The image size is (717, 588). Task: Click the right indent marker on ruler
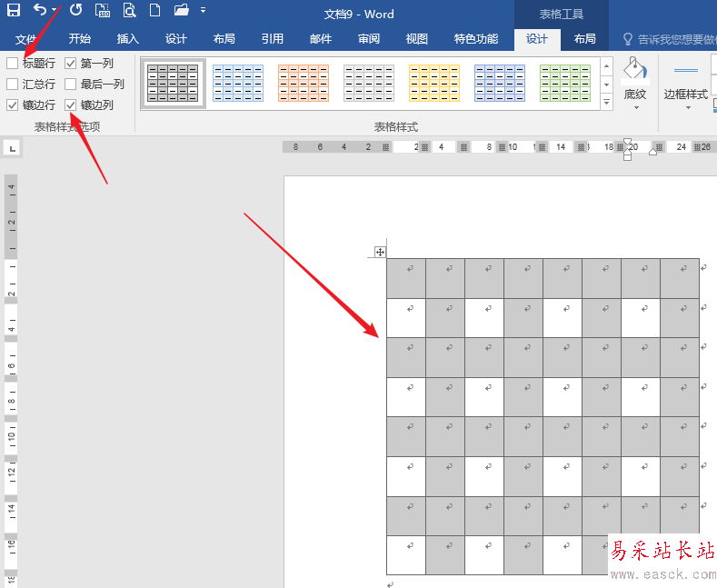click(653, 152)
